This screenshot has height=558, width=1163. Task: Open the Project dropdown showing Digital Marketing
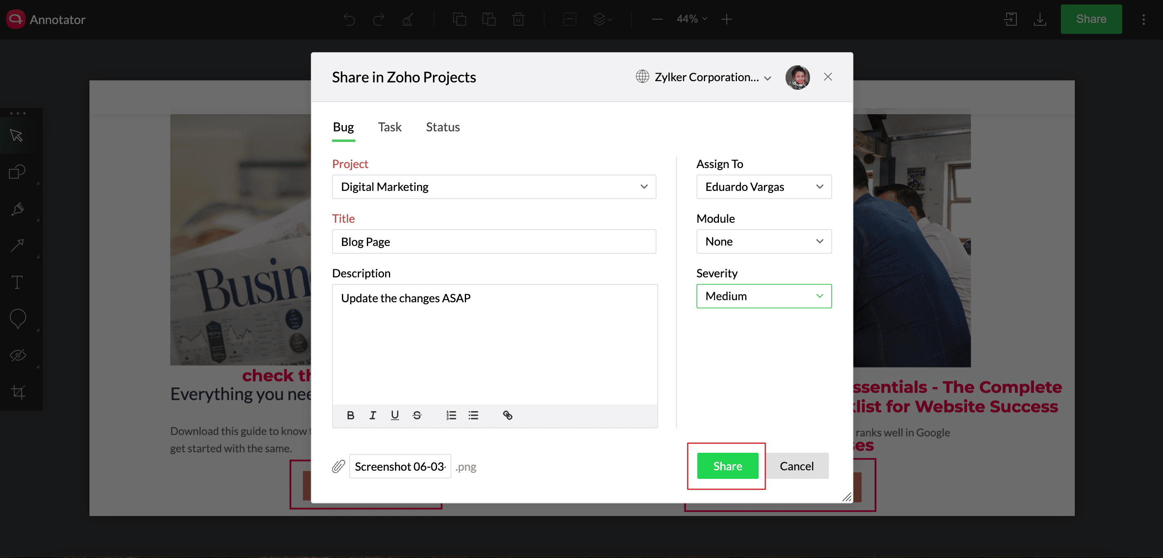click(493, 186)
